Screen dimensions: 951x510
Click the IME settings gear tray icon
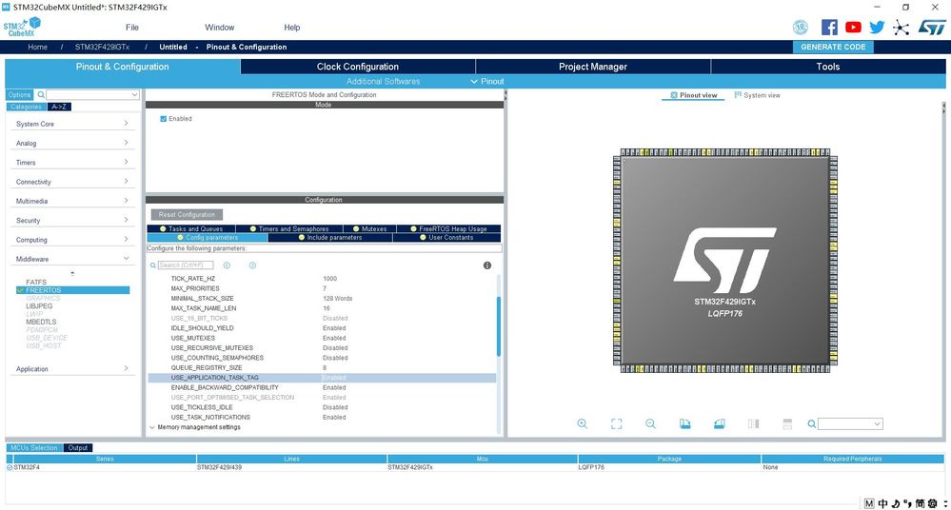coord(933,503)
